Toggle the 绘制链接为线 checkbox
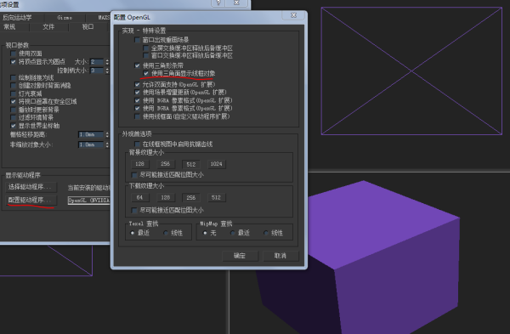This screenshot has height=334, width=510. (x=14, y=77)
